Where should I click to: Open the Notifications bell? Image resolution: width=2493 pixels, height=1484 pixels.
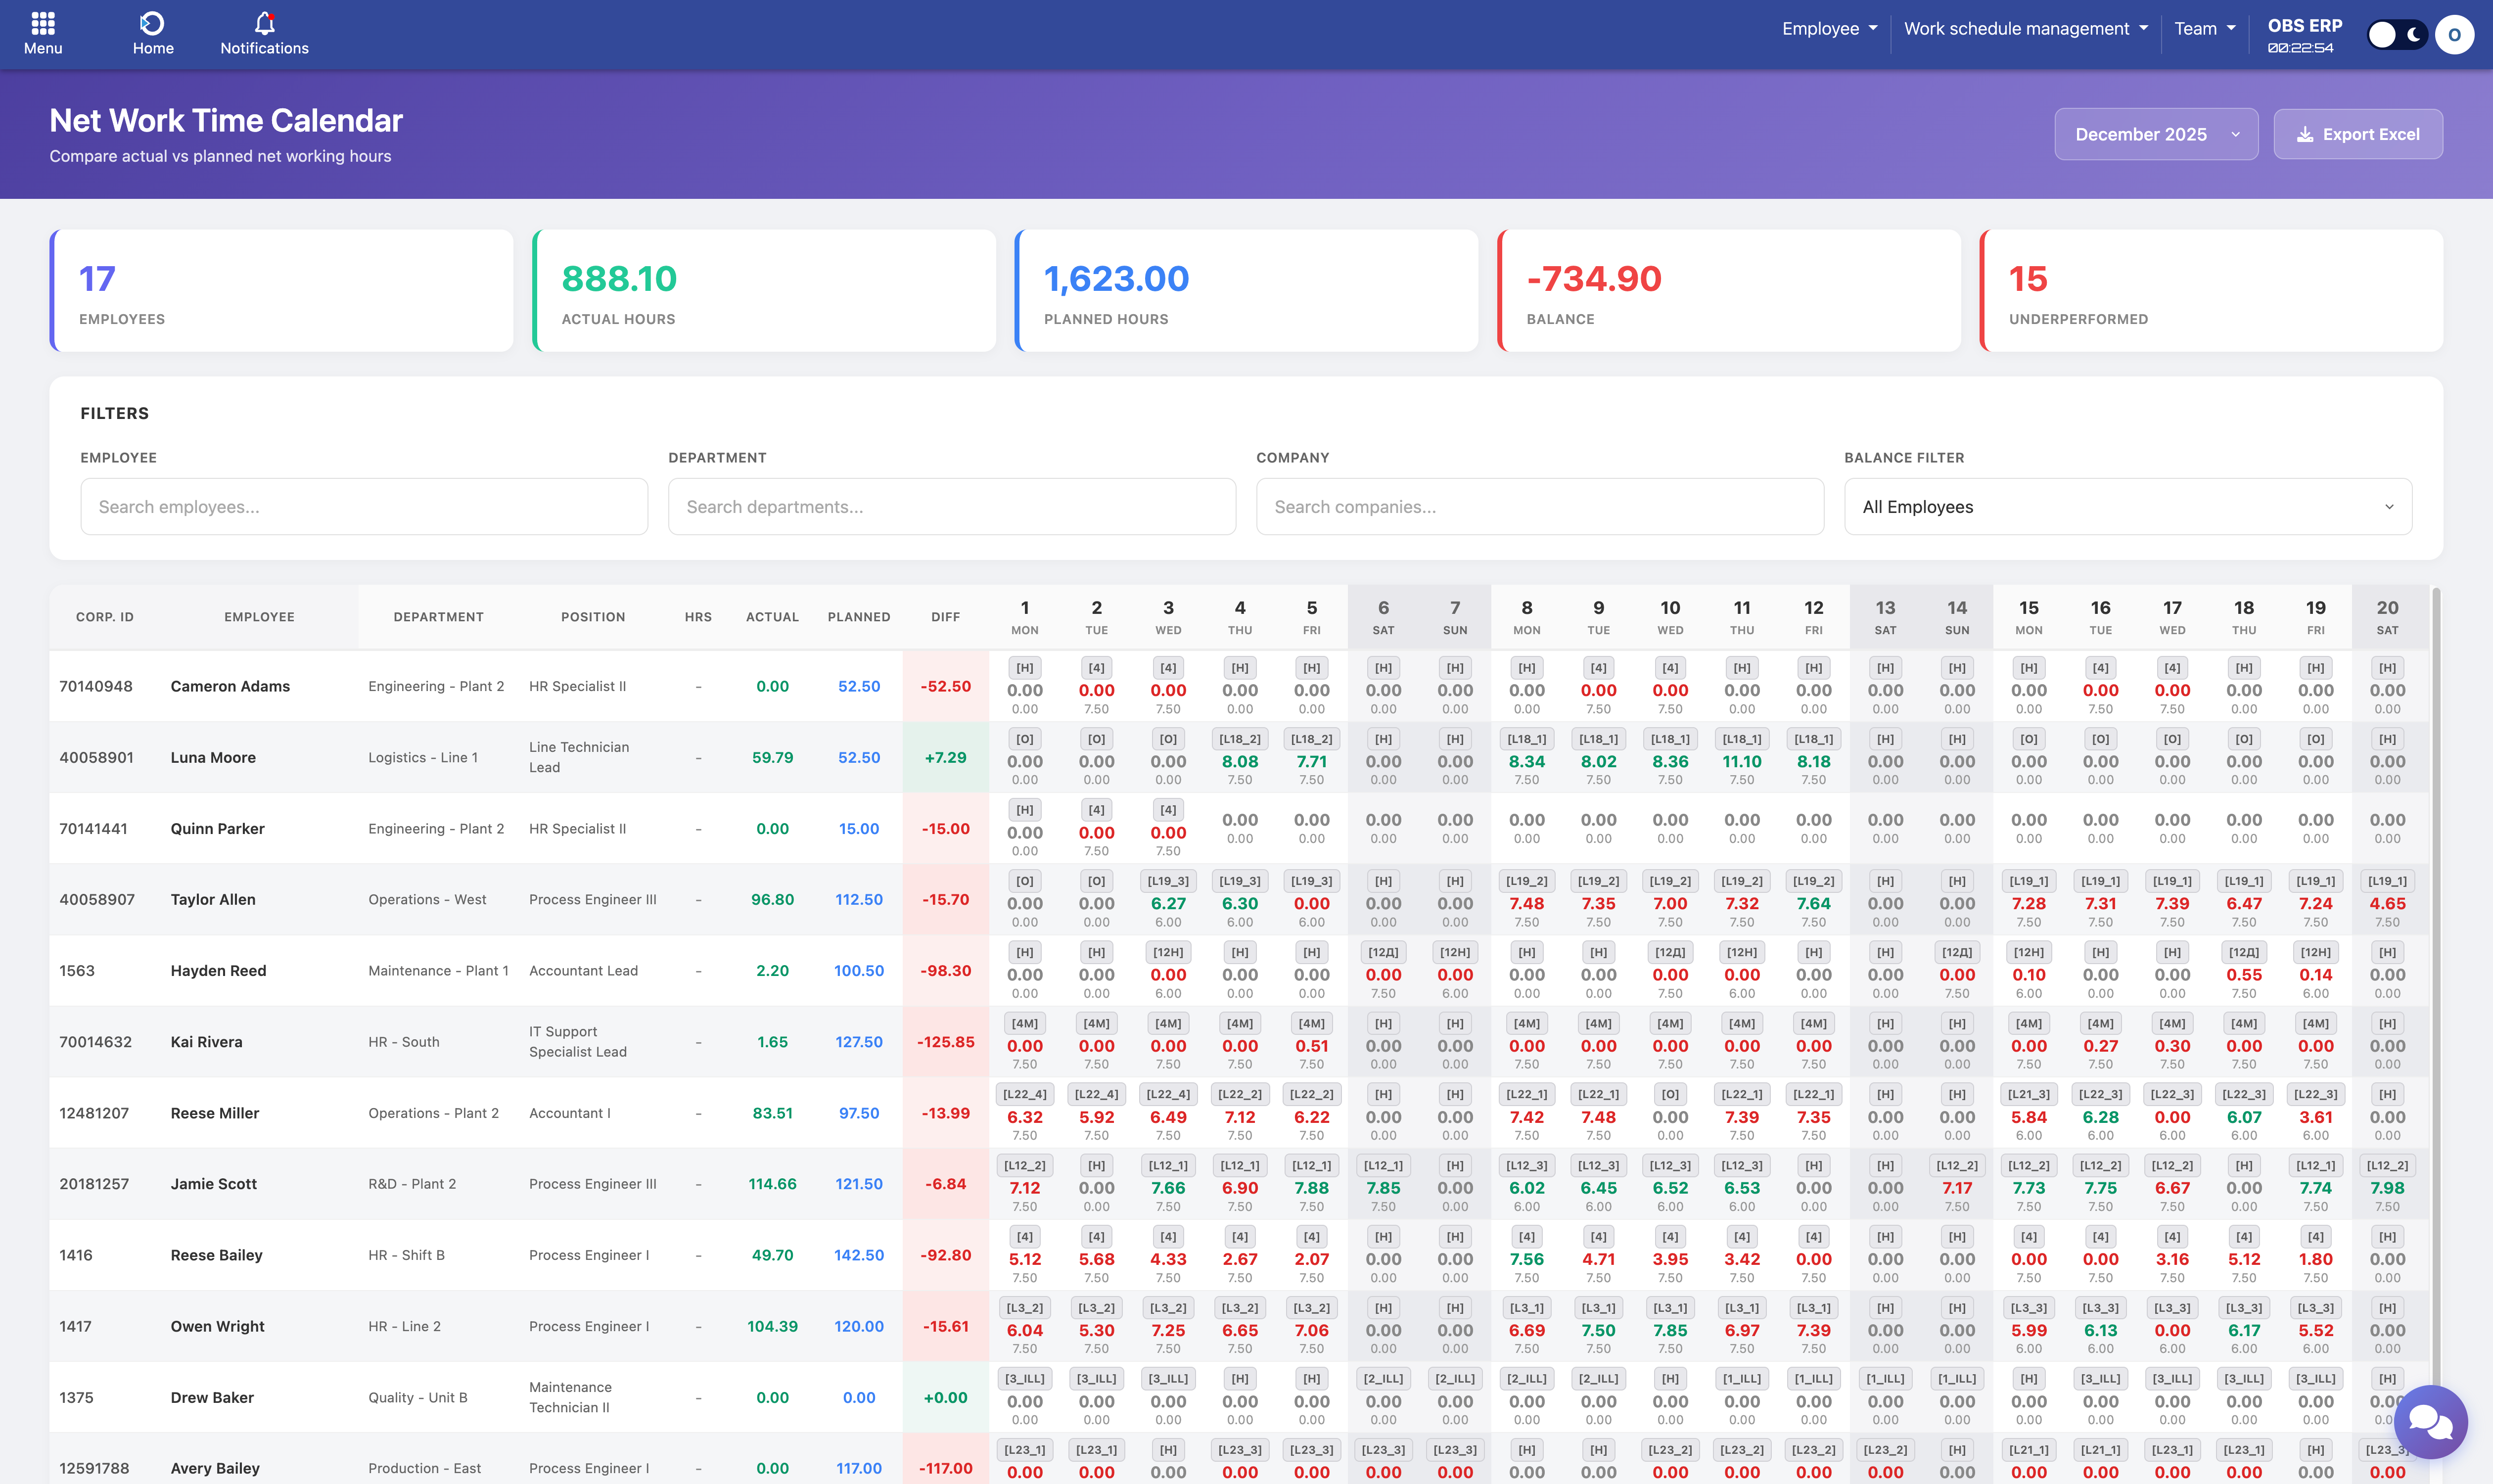pos(264,23)
